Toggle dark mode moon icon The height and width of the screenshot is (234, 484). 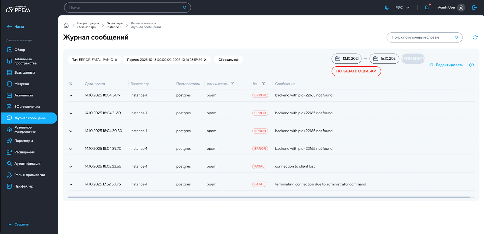(x=387, y=8)
